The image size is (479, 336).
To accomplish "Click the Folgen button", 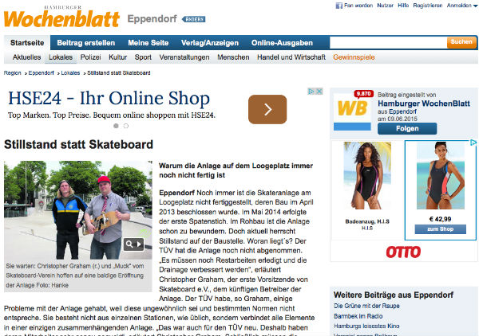I will [x=405, y=128].
